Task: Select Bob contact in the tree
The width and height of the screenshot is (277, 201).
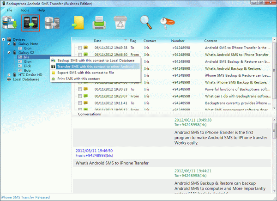Action: (x=27, y=70)
